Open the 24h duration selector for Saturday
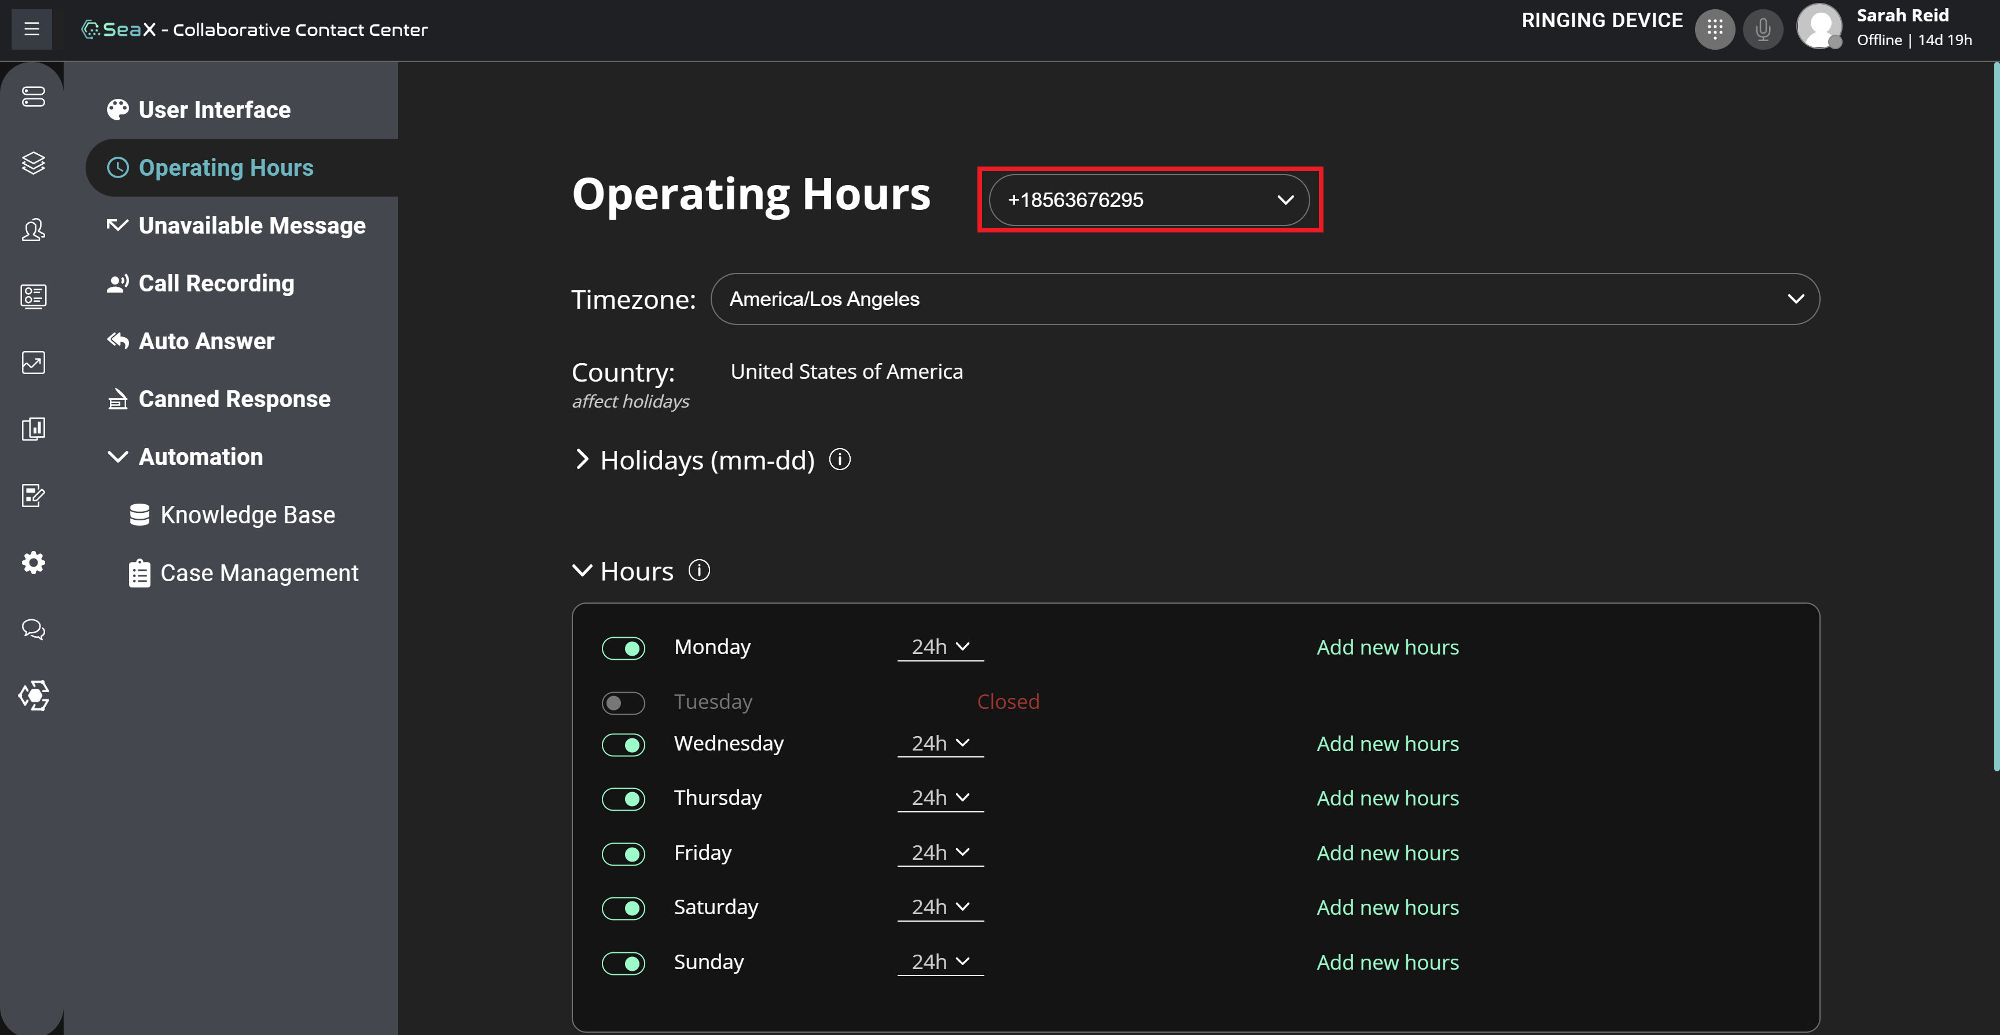The width and height of the screenshot is (2000, 1035). pos(940,907)
